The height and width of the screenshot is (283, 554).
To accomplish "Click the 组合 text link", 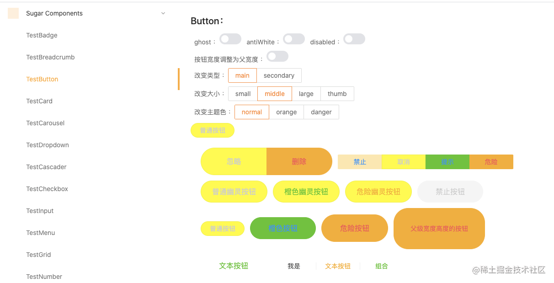I will [382, 266].
